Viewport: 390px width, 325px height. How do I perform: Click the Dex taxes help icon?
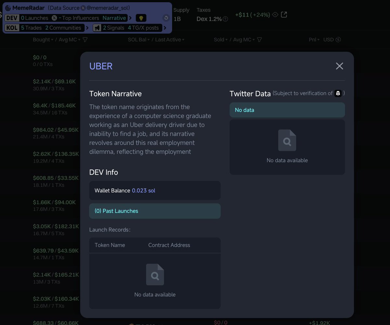point(225,19)
